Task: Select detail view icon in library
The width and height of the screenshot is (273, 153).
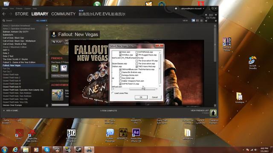Action: 193,20
